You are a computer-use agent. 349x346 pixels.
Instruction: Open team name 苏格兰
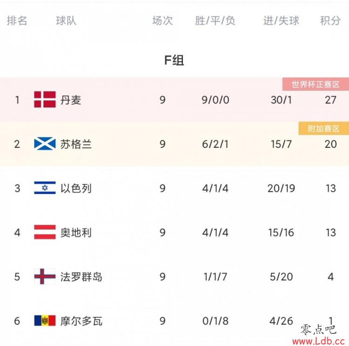(x=76, y=144)
